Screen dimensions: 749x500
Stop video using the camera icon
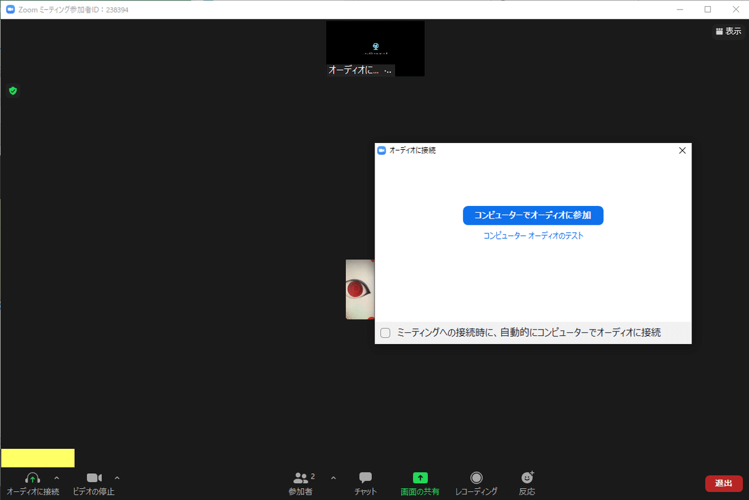pyautogui.click(x=92, y=478)
